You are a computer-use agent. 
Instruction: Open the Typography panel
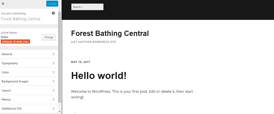point(29,63)
